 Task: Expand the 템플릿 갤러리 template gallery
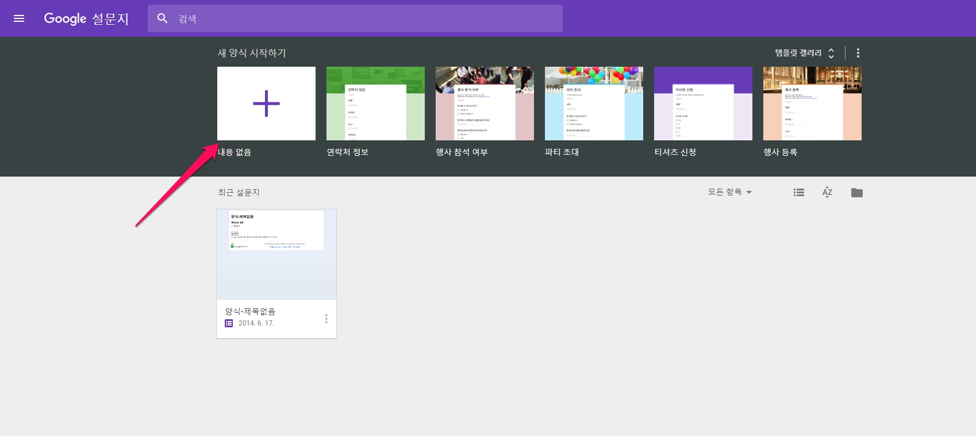click(804, 53)
